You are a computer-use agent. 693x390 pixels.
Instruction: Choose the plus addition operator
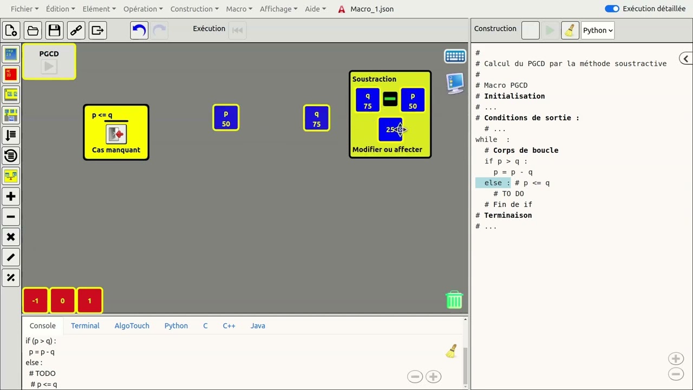(11, 196)
